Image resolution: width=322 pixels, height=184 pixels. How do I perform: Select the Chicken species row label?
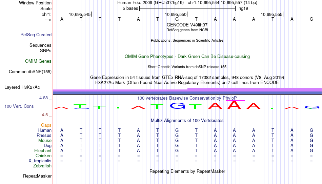point(43,156)
